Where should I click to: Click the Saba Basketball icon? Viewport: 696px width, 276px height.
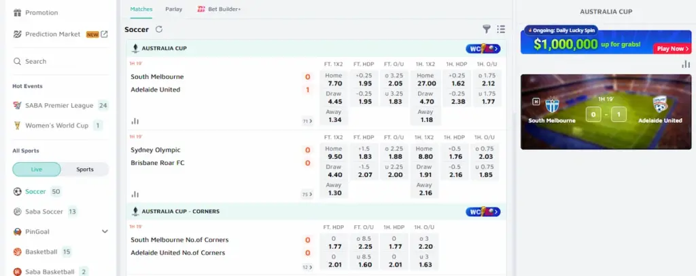tap(17, 271)
